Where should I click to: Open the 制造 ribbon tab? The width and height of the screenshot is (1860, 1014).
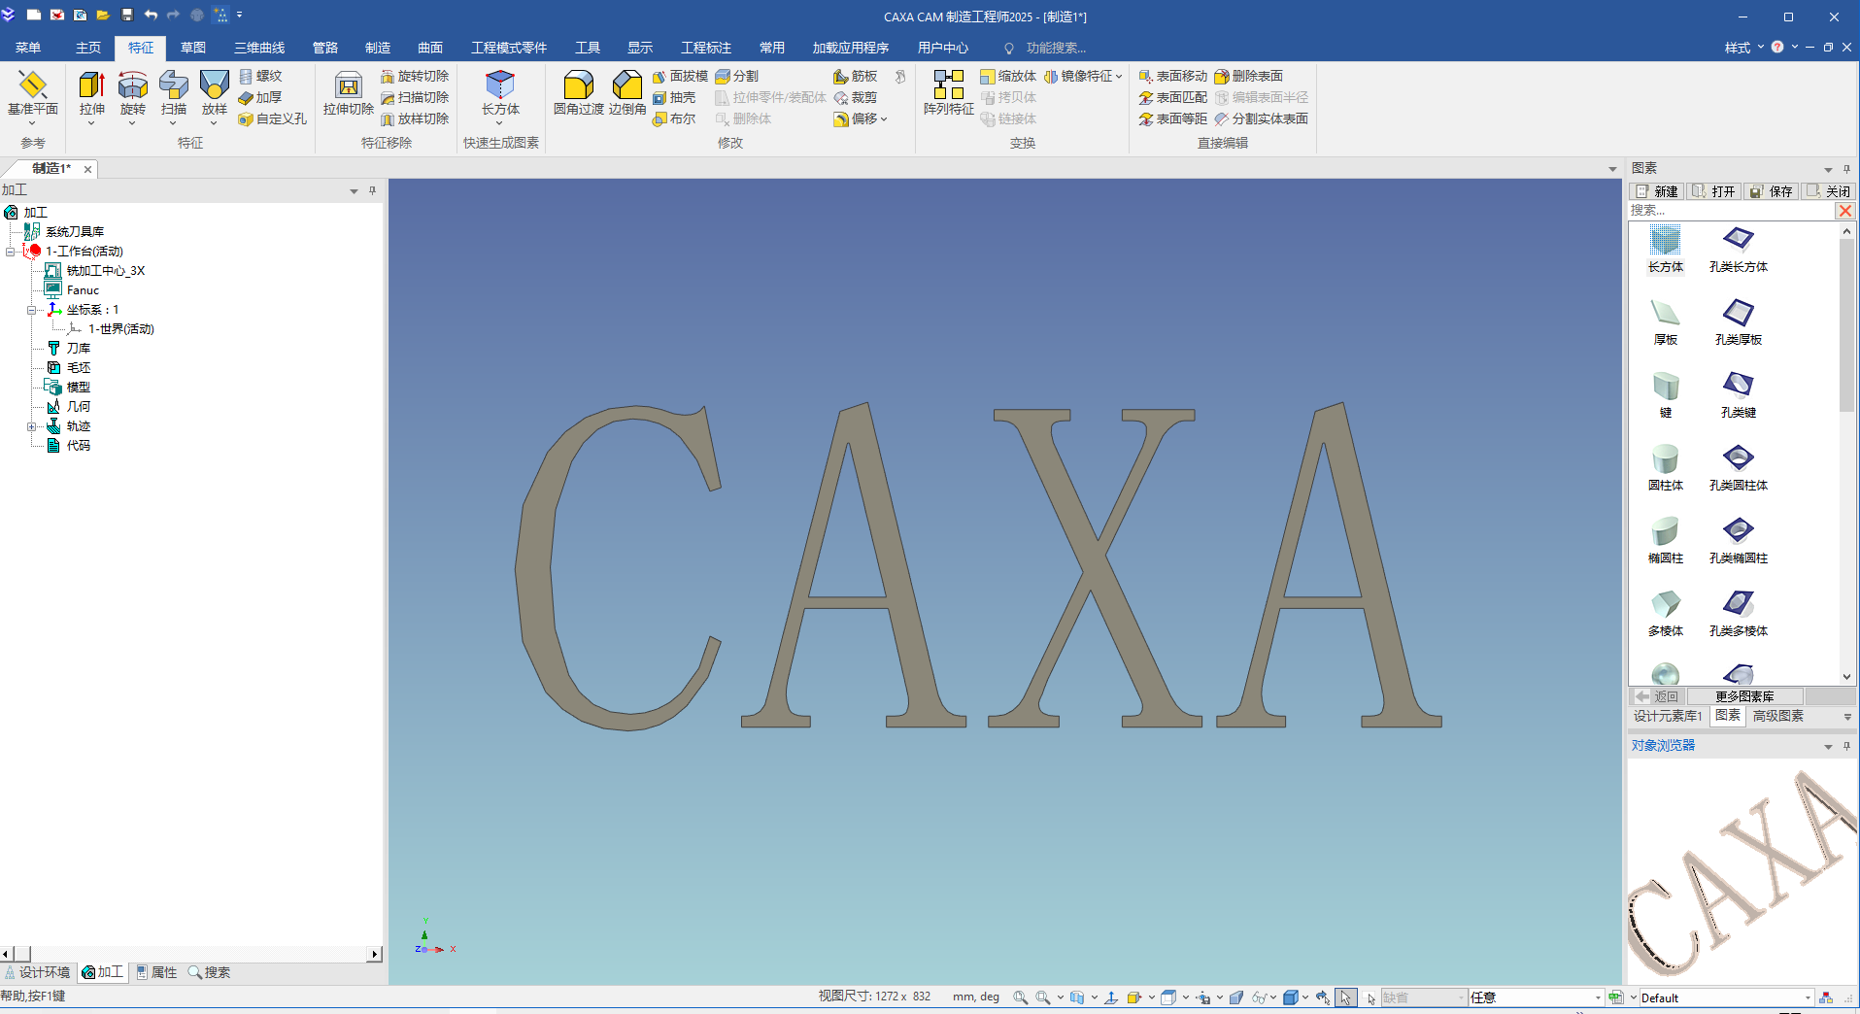pos(377,48)
